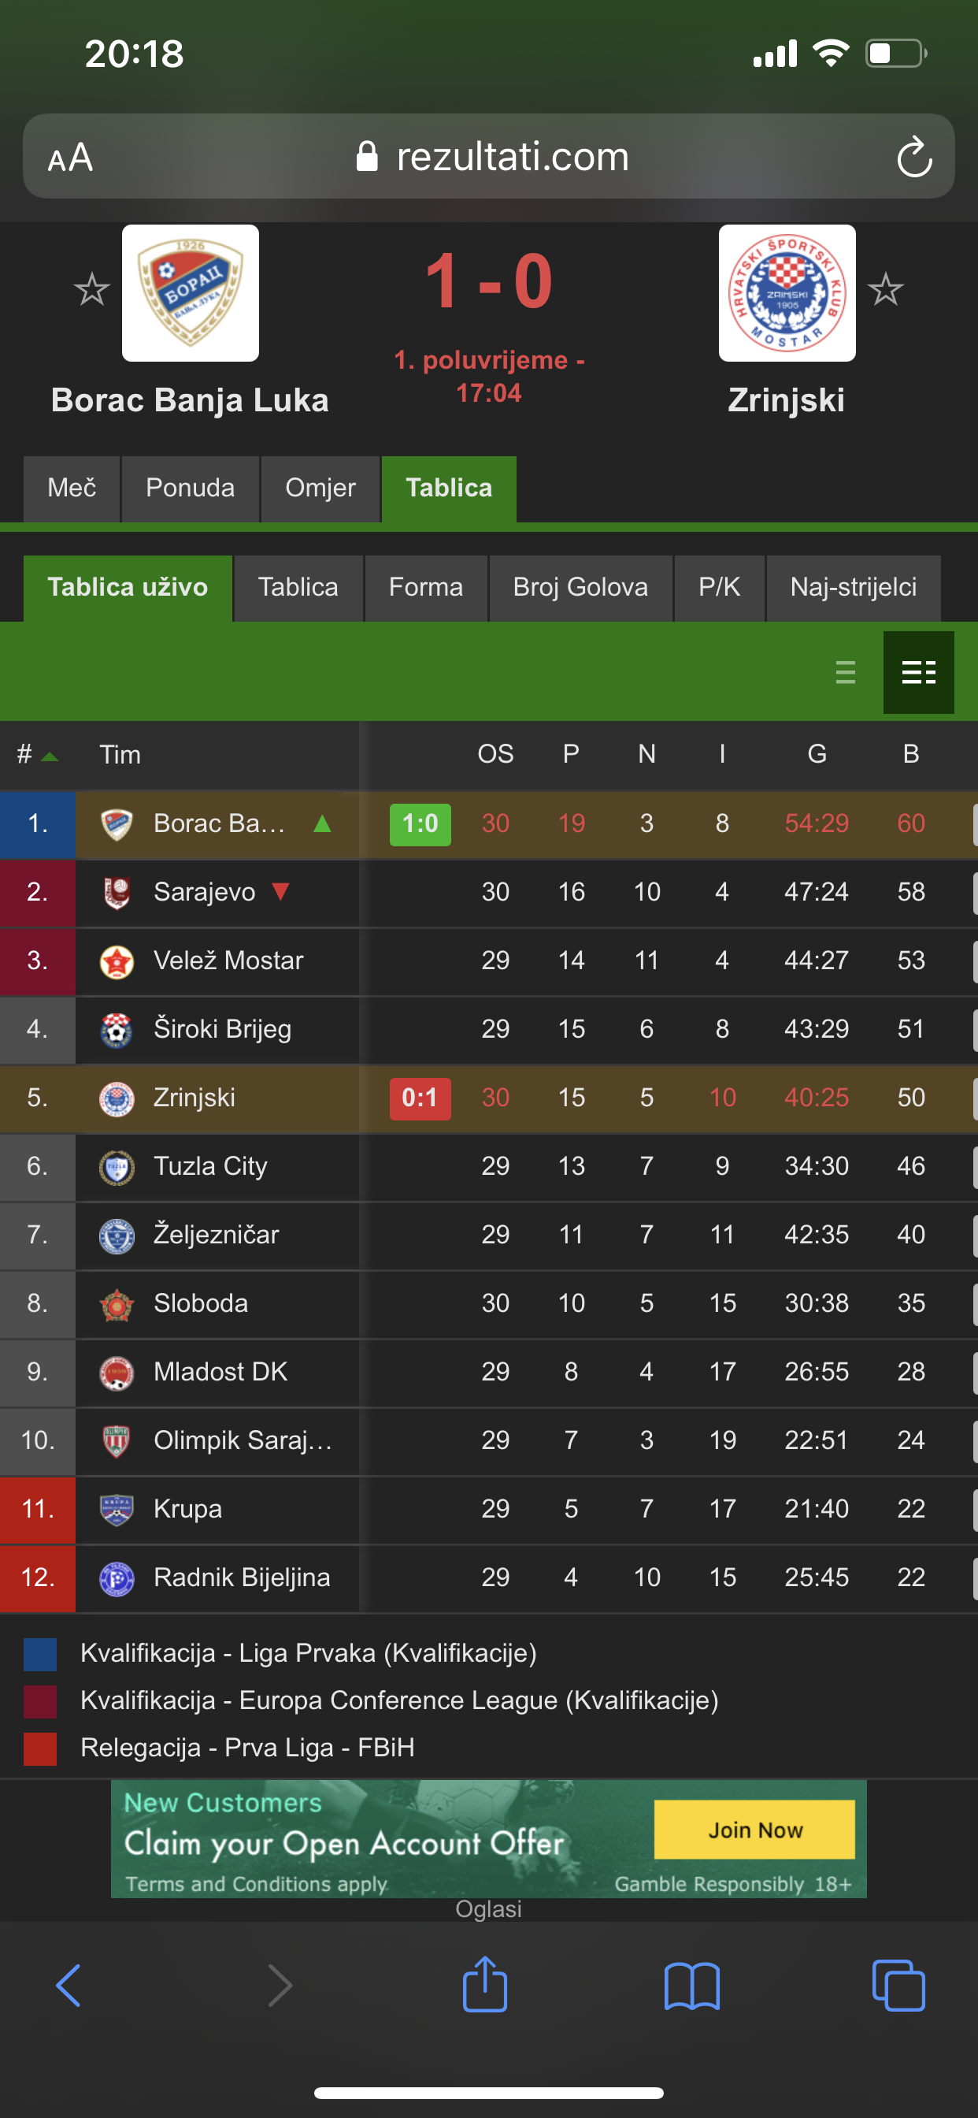Switch to compact table view icon

pos(846,673)
